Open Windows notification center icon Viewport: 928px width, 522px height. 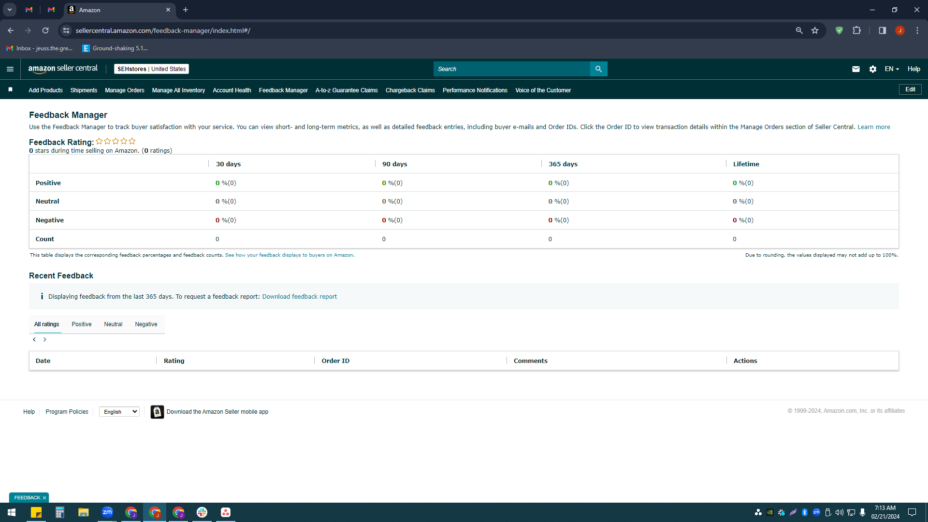912,512
